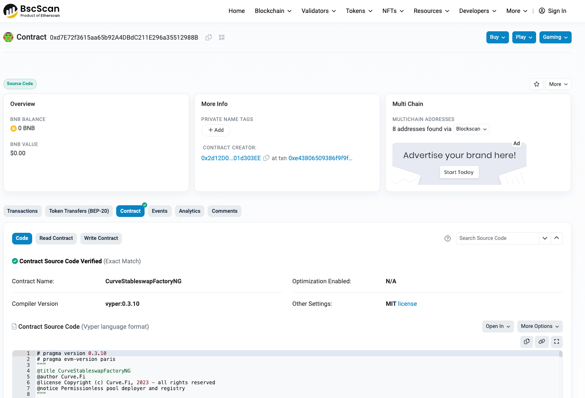Copy the contract source code
585x398 pixels.
tap(526, 342)
